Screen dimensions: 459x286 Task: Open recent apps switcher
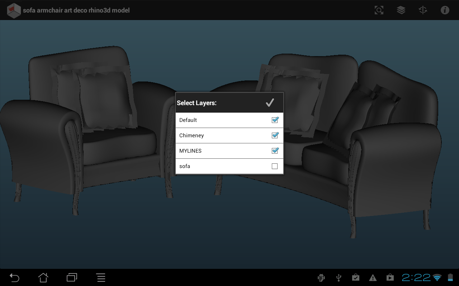(x=72, y=277)
